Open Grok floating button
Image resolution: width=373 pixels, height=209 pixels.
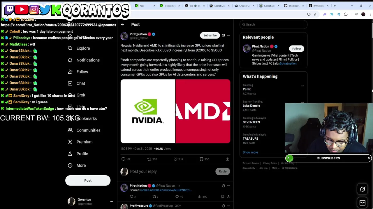(363, 189)
